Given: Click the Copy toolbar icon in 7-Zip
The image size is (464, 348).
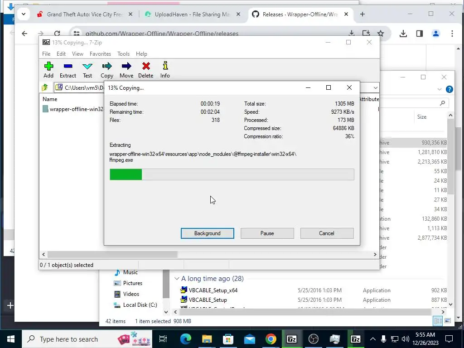Looking at the screenshot, I should pos(107,70).
